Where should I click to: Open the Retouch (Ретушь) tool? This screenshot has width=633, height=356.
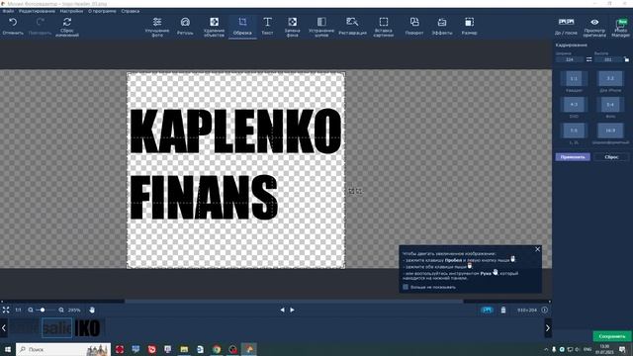point(185,27)
